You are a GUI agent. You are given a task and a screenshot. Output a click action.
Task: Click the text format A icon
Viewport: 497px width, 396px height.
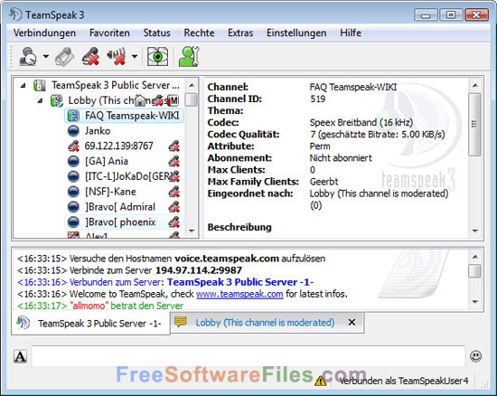tap(20, 357)
